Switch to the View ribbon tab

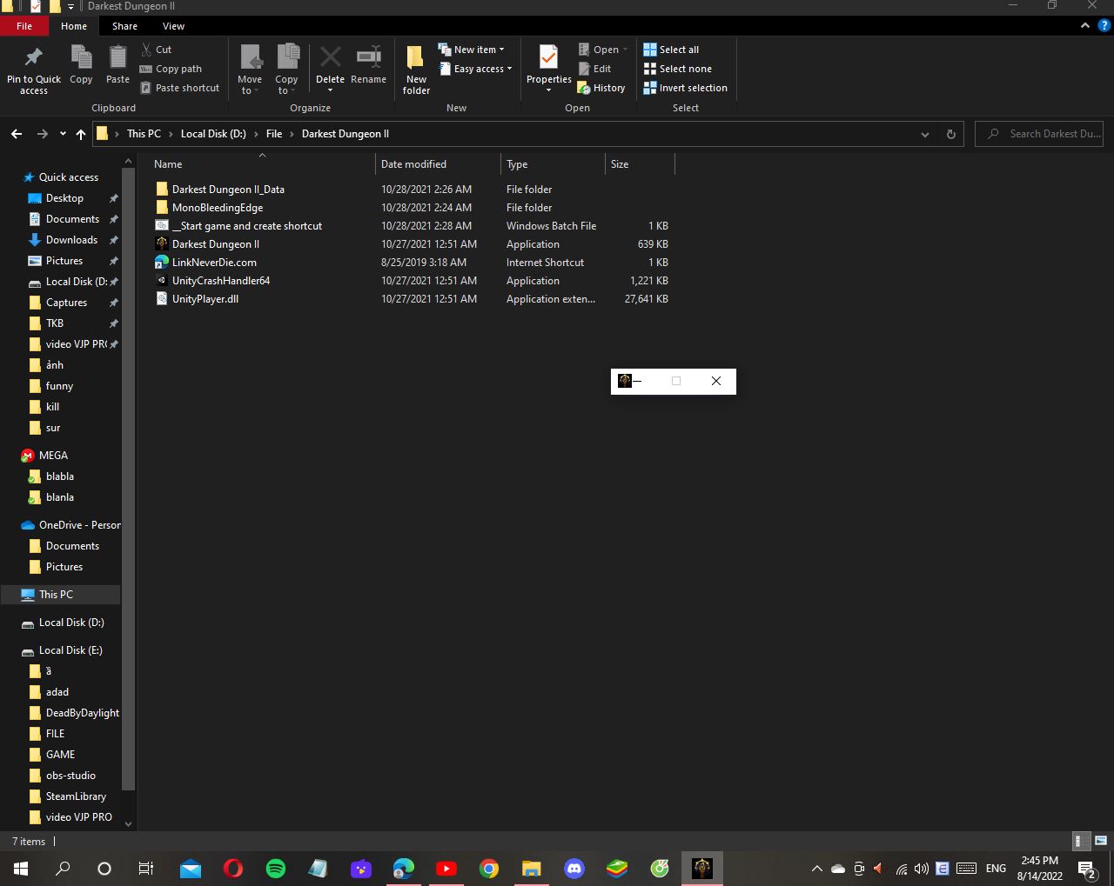173,26
